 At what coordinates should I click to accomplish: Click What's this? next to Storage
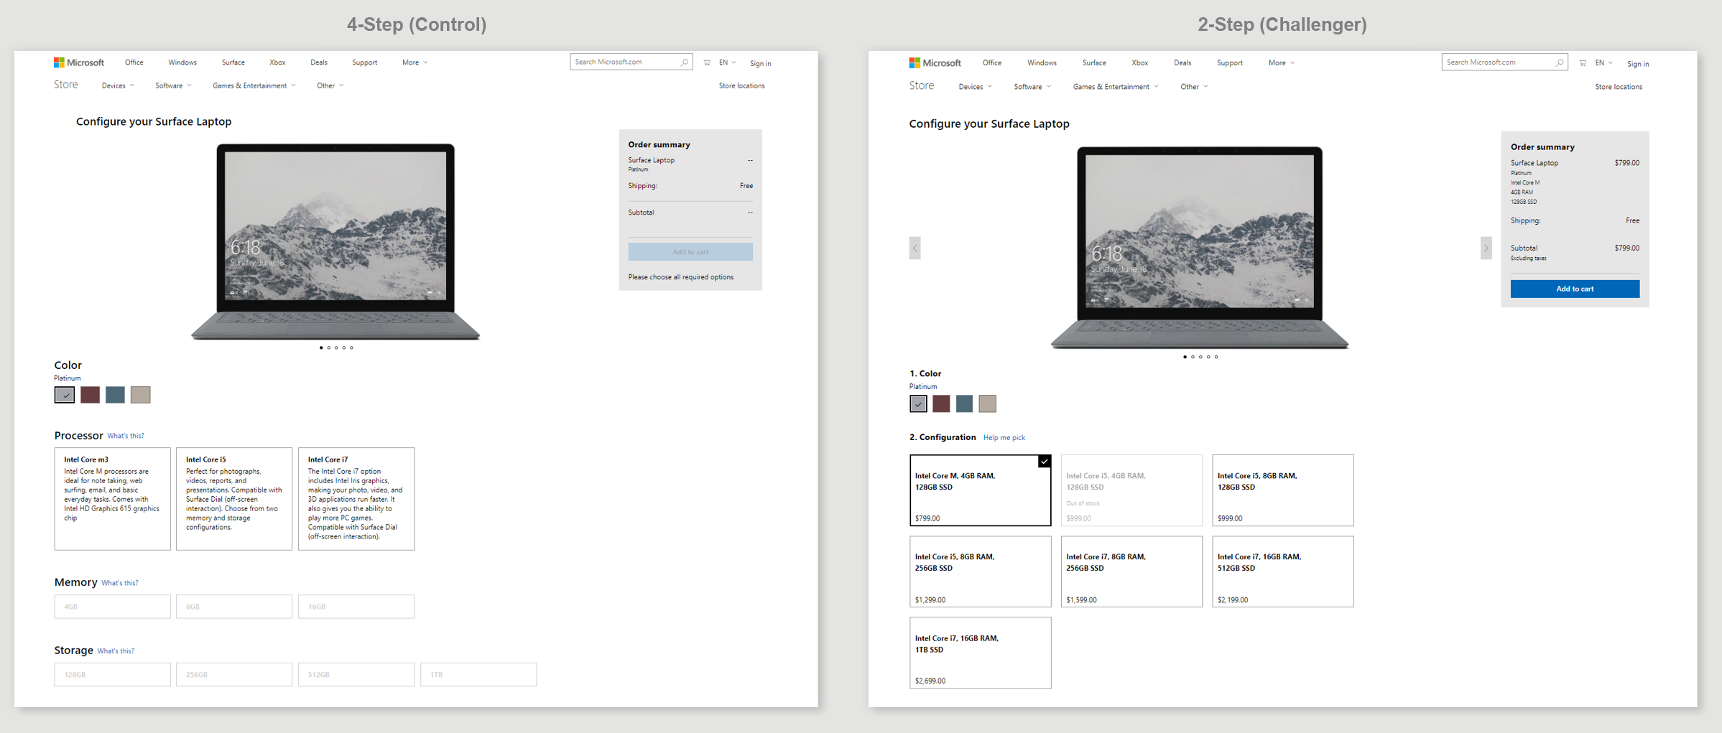pyautogui.click(x=116, y=651)
